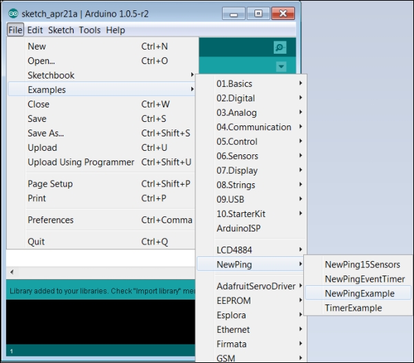Expand the 03.Analog examples
Viewport: 414px width, 363px height.
(x=252, y=113)
